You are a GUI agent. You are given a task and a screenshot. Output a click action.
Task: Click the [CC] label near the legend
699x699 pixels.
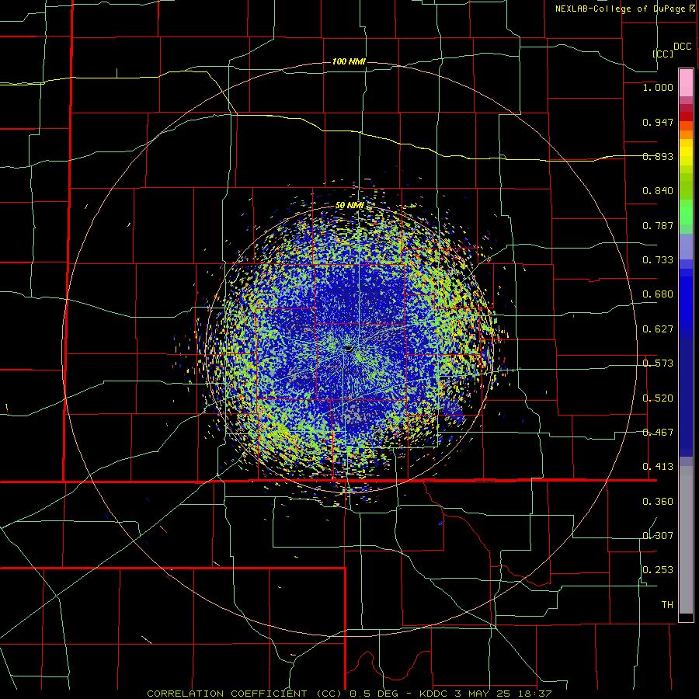coord(663,54)
